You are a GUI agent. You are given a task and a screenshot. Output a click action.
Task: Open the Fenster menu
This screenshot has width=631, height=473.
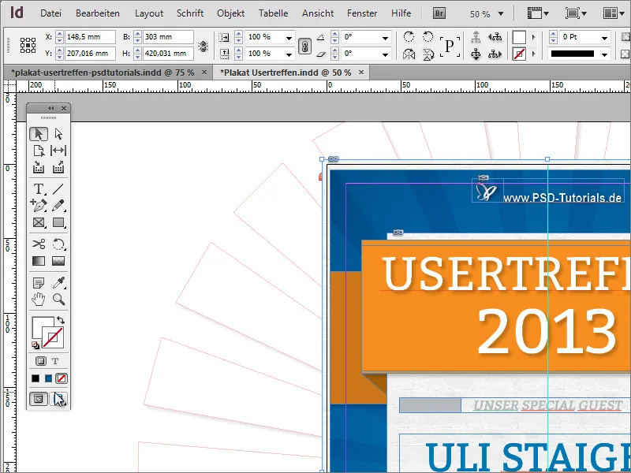point(362,13)
